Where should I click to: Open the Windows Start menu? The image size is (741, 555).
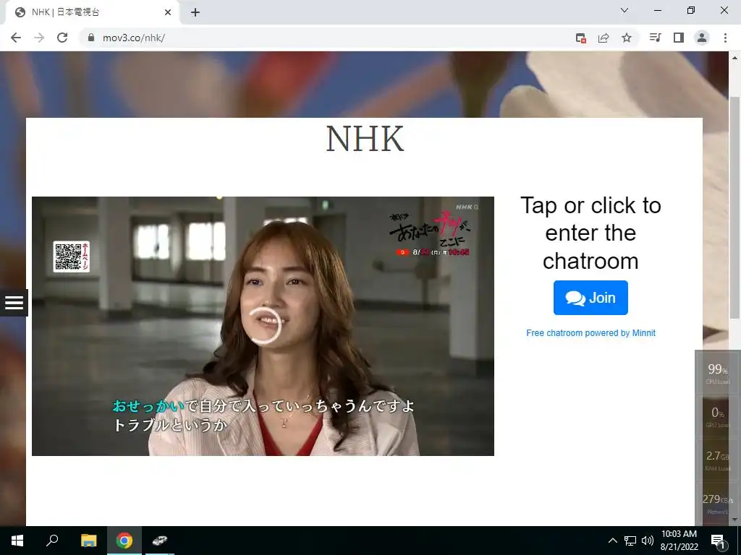(17, 541)
